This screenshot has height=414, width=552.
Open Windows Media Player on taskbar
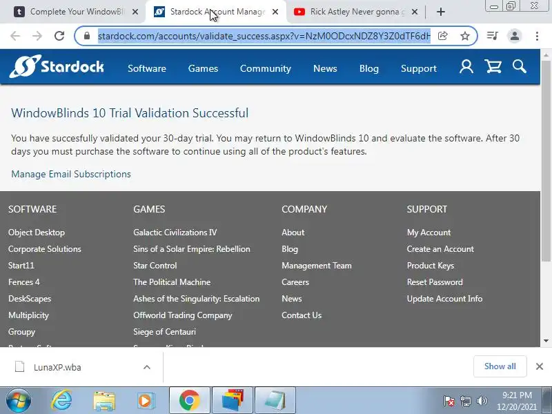[146, 401]
